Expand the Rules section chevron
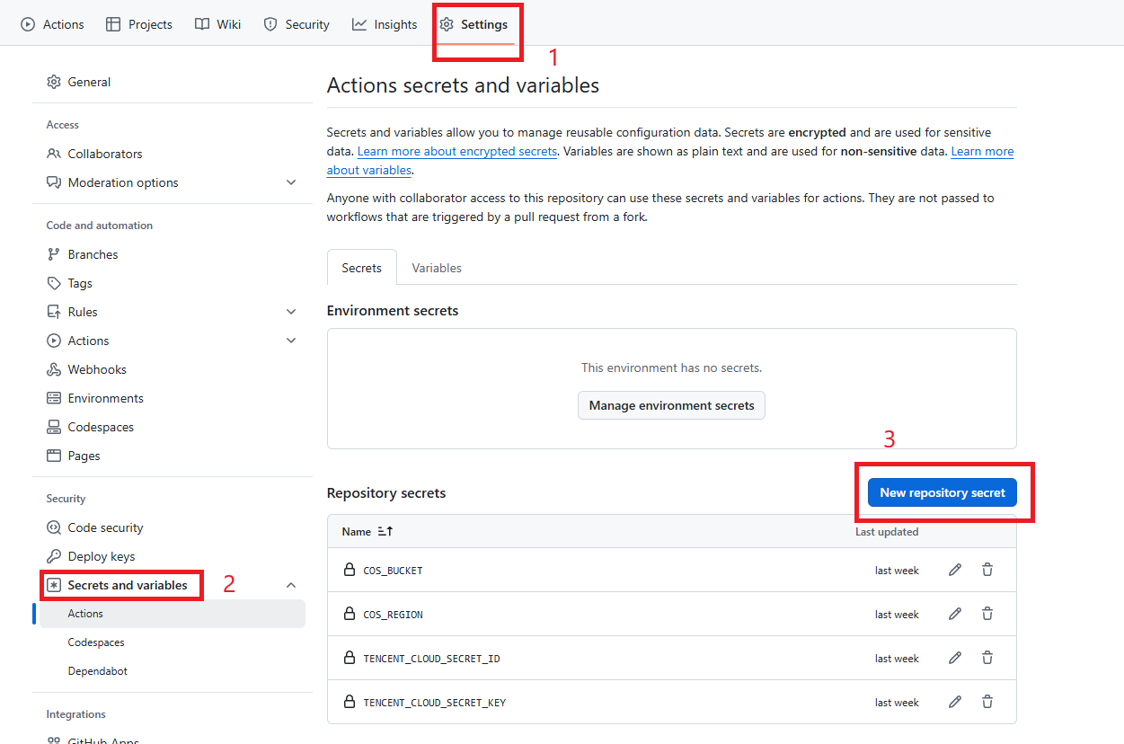The height and width of the screenshot is (744, 1124). pyautogui.click(x=291, y=312)
